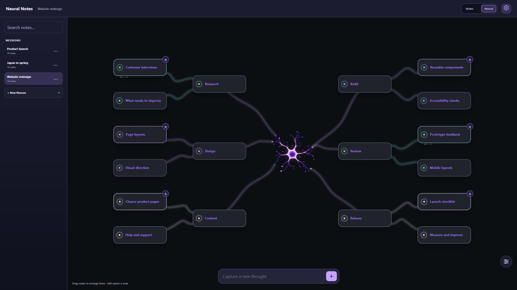The height and width of the screenshot is (290, 517).
Task: Select the Prototype feedback note text
Action: point(445,135)
